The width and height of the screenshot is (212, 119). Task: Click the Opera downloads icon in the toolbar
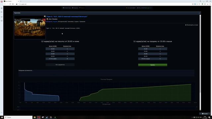tap(208, 4)
